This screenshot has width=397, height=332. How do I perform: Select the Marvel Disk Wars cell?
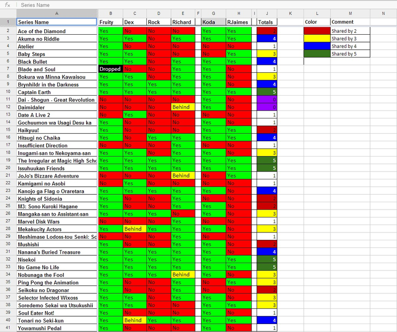(57, 221)
